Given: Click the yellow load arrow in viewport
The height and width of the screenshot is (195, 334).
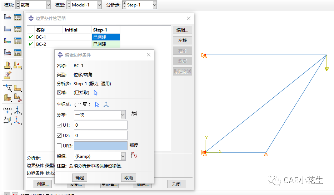Looking at the screenshot, I should [x=326, y=63].
